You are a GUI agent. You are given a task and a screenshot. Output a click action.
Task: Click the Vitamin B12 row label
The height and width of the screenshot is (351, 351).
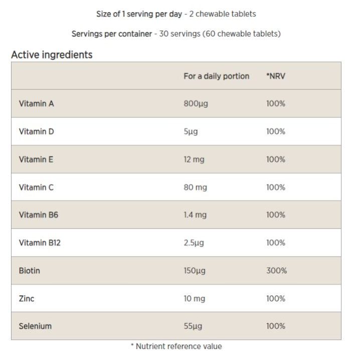coord(40,243)
